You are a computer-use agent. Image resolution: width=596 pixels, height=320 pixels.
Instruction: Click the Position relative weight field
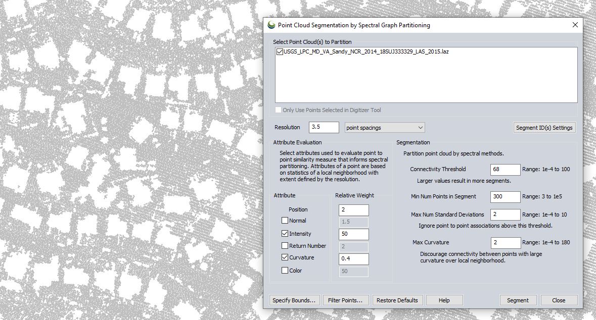pyautogui.click(x=353, y=210)
